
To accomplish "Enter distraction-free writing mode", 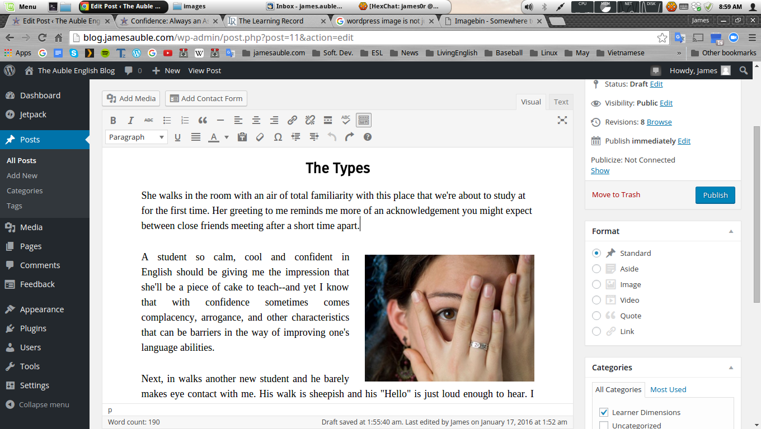I will pos(562,120).
